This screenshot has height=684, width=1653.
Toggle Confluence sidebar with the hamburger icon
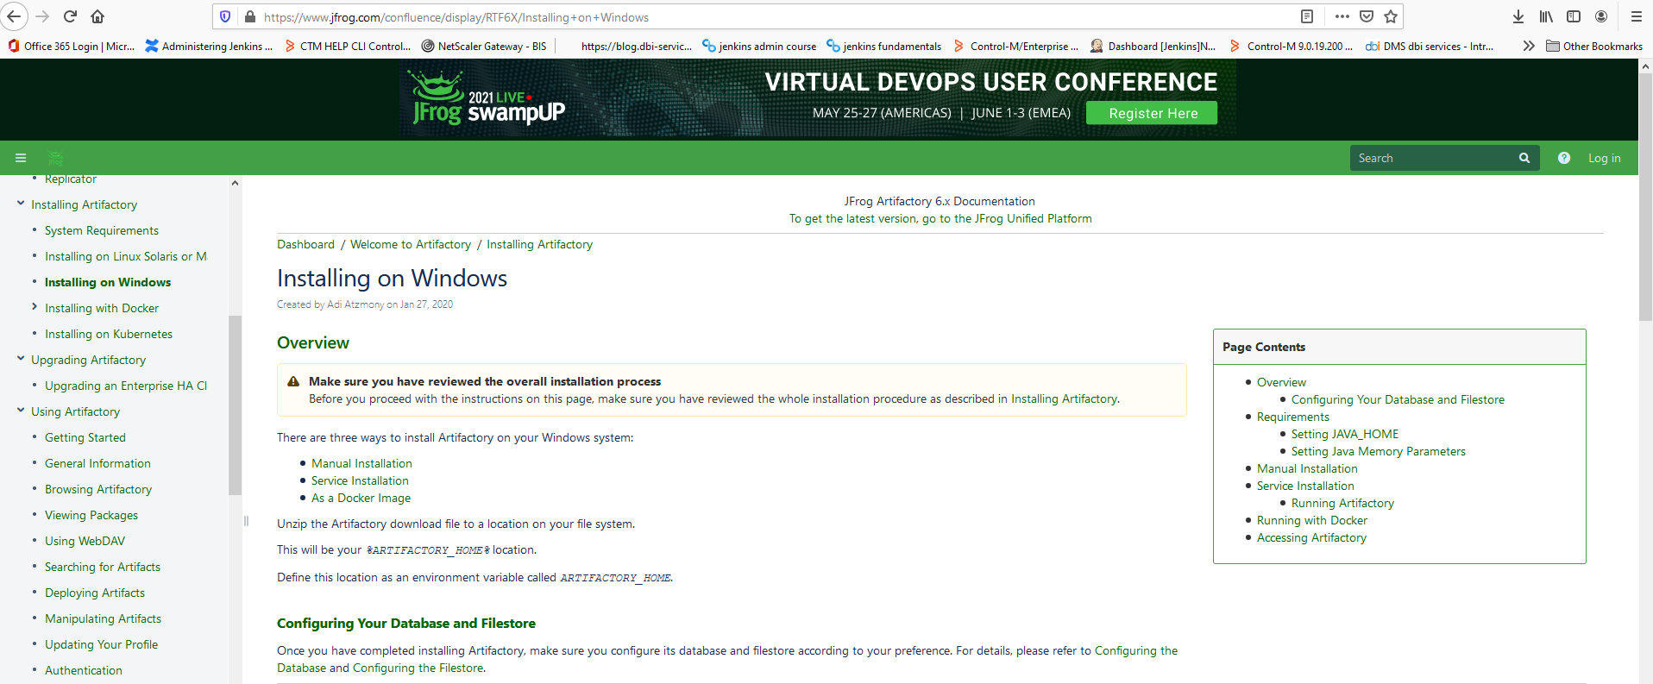[21, 158]
